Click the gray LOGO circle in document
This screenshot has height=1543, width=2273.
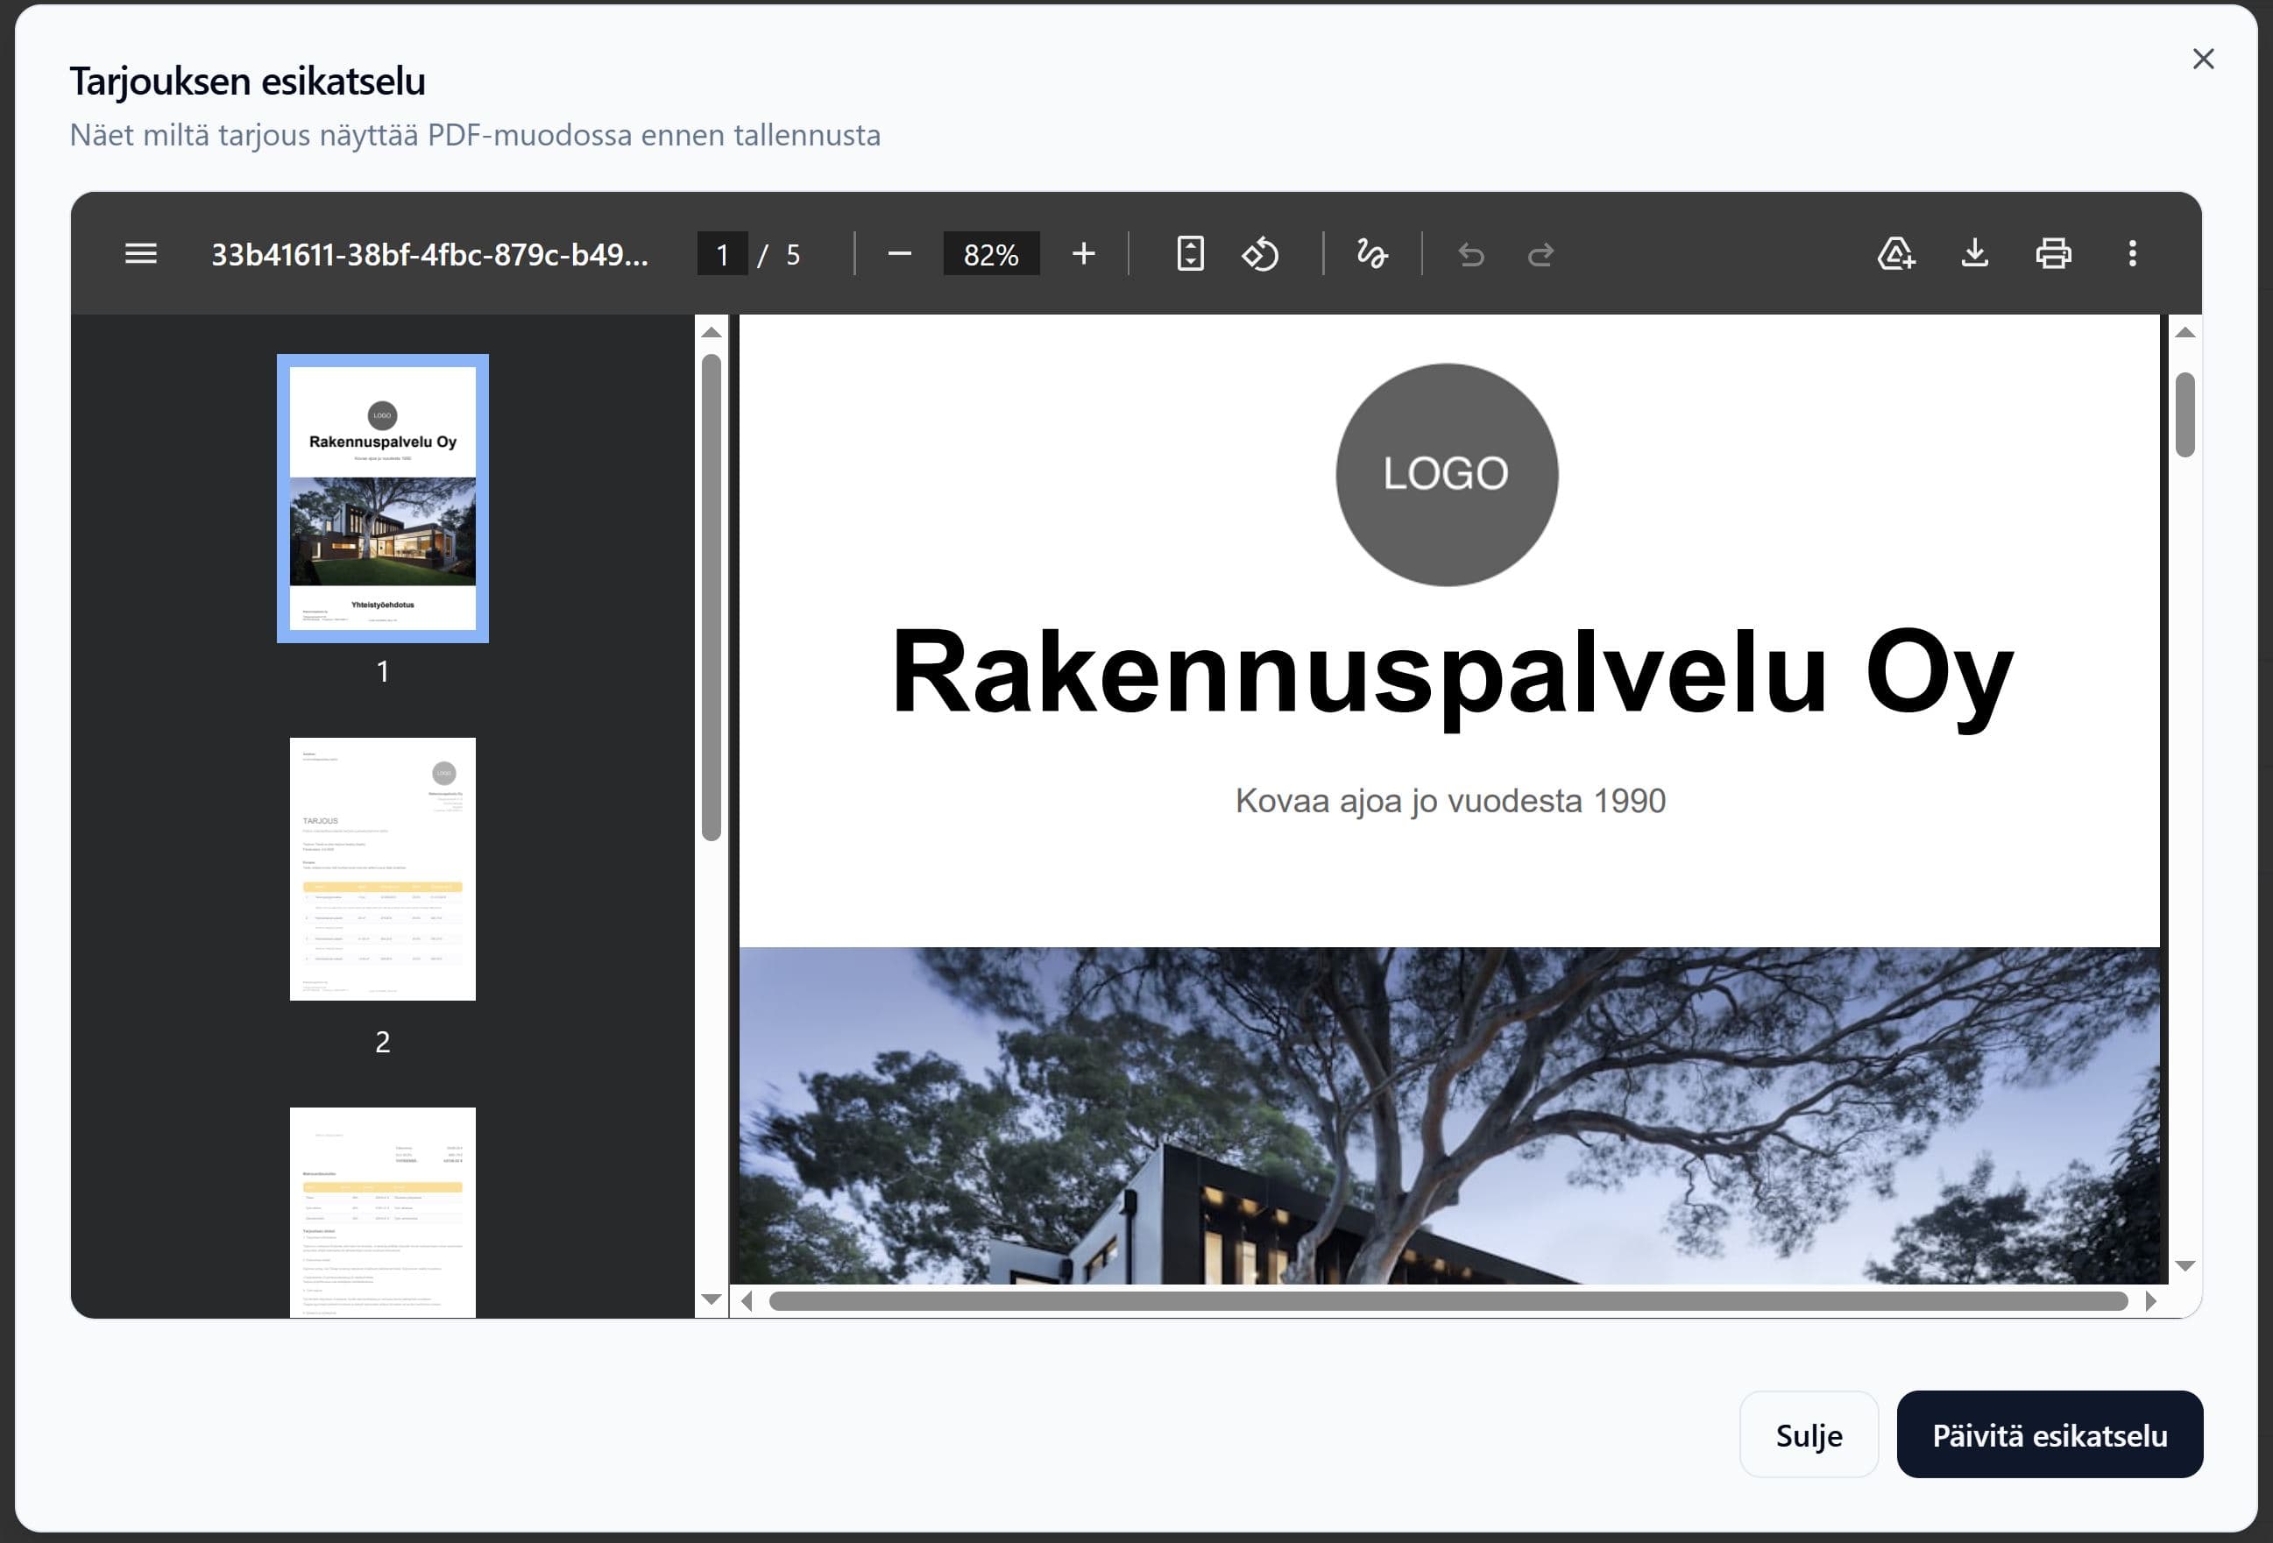point(1447,474)
